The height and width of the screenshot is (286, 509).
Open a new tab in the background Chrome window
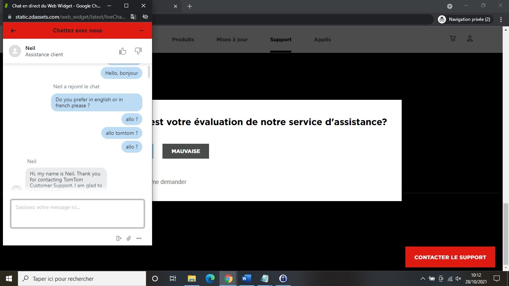pyautogui.click(x=190, y=6)
